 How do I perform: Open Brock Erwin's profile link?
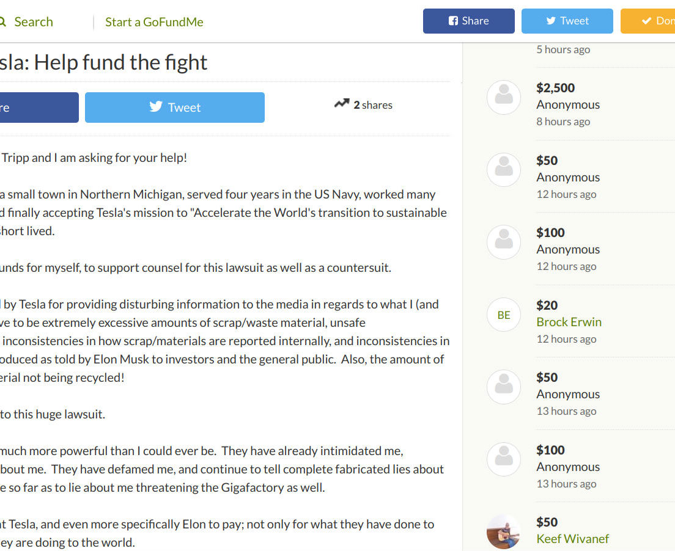(x=569, y=322)
